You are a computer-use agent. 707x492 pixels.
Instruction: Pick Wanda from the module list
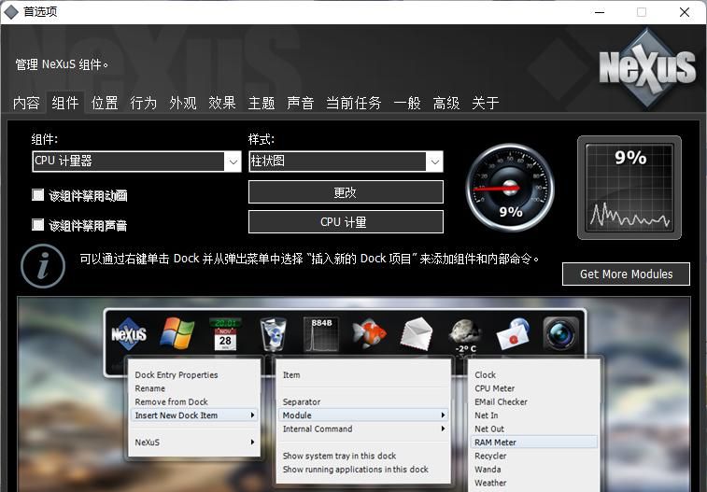pyautogui.click(x=488, y=470)
